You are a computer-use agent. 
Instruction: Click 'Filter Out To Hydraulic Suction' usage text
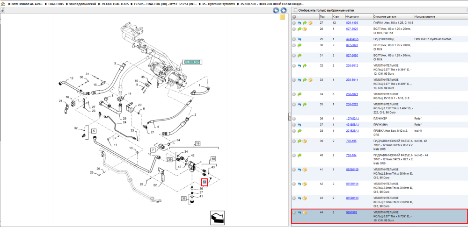433,39
